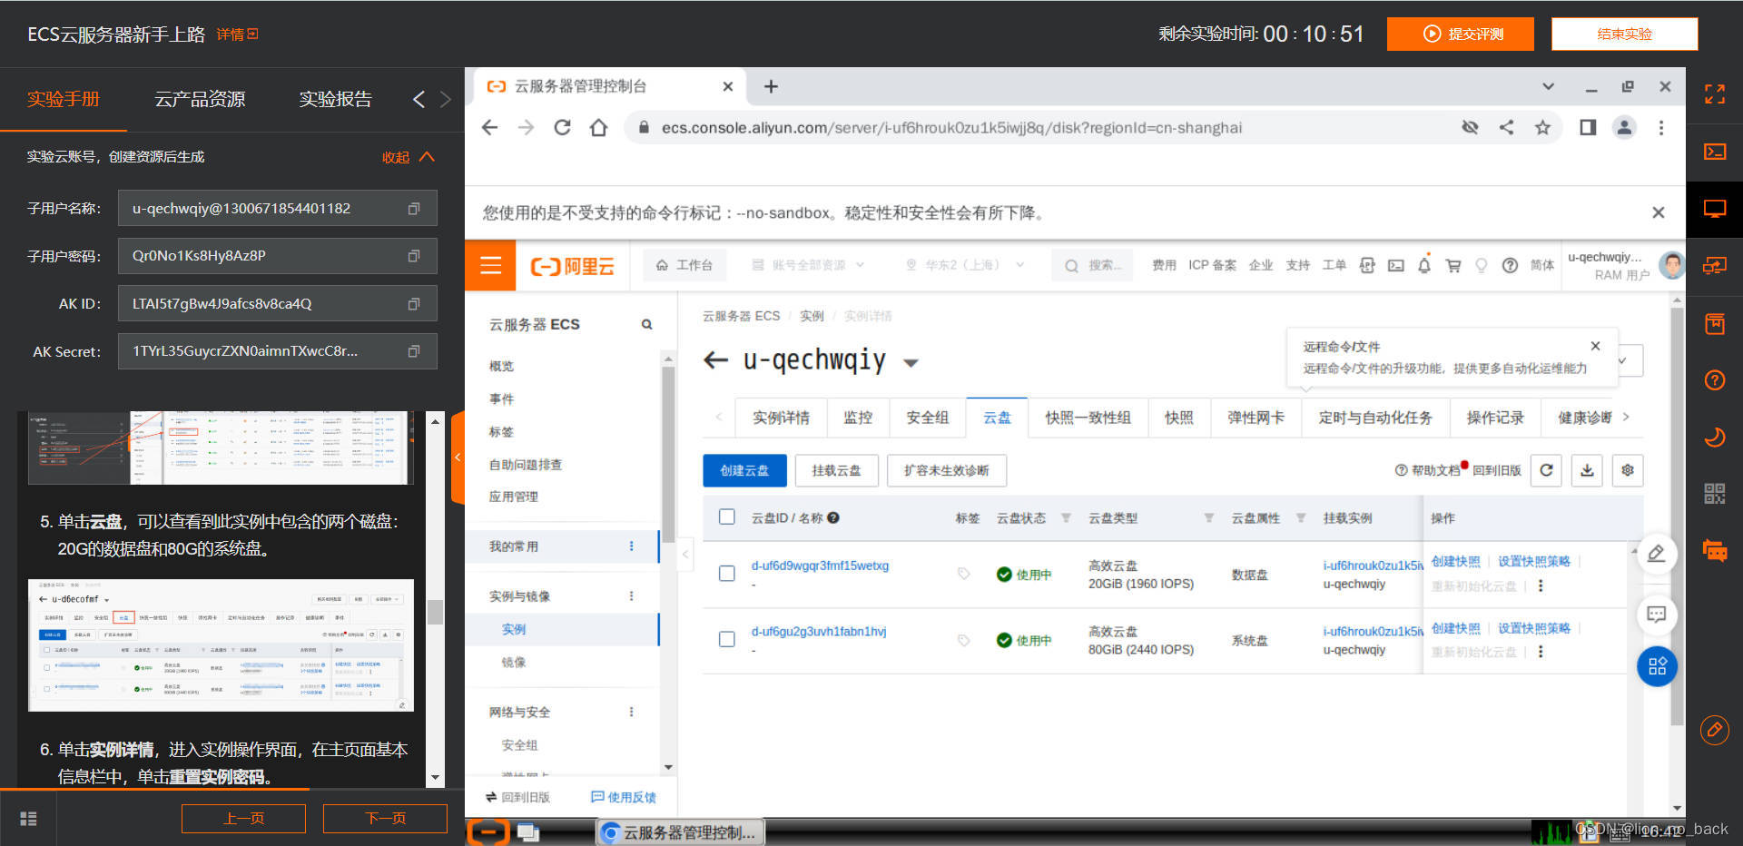1743x846 pixels.
Task: Open the account resources dropdown
Action: tap(809, 265)
